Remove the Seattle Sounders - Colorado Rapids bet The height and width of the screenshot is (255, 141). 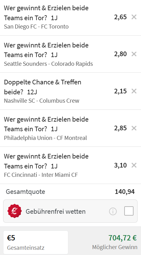[134, 54]
